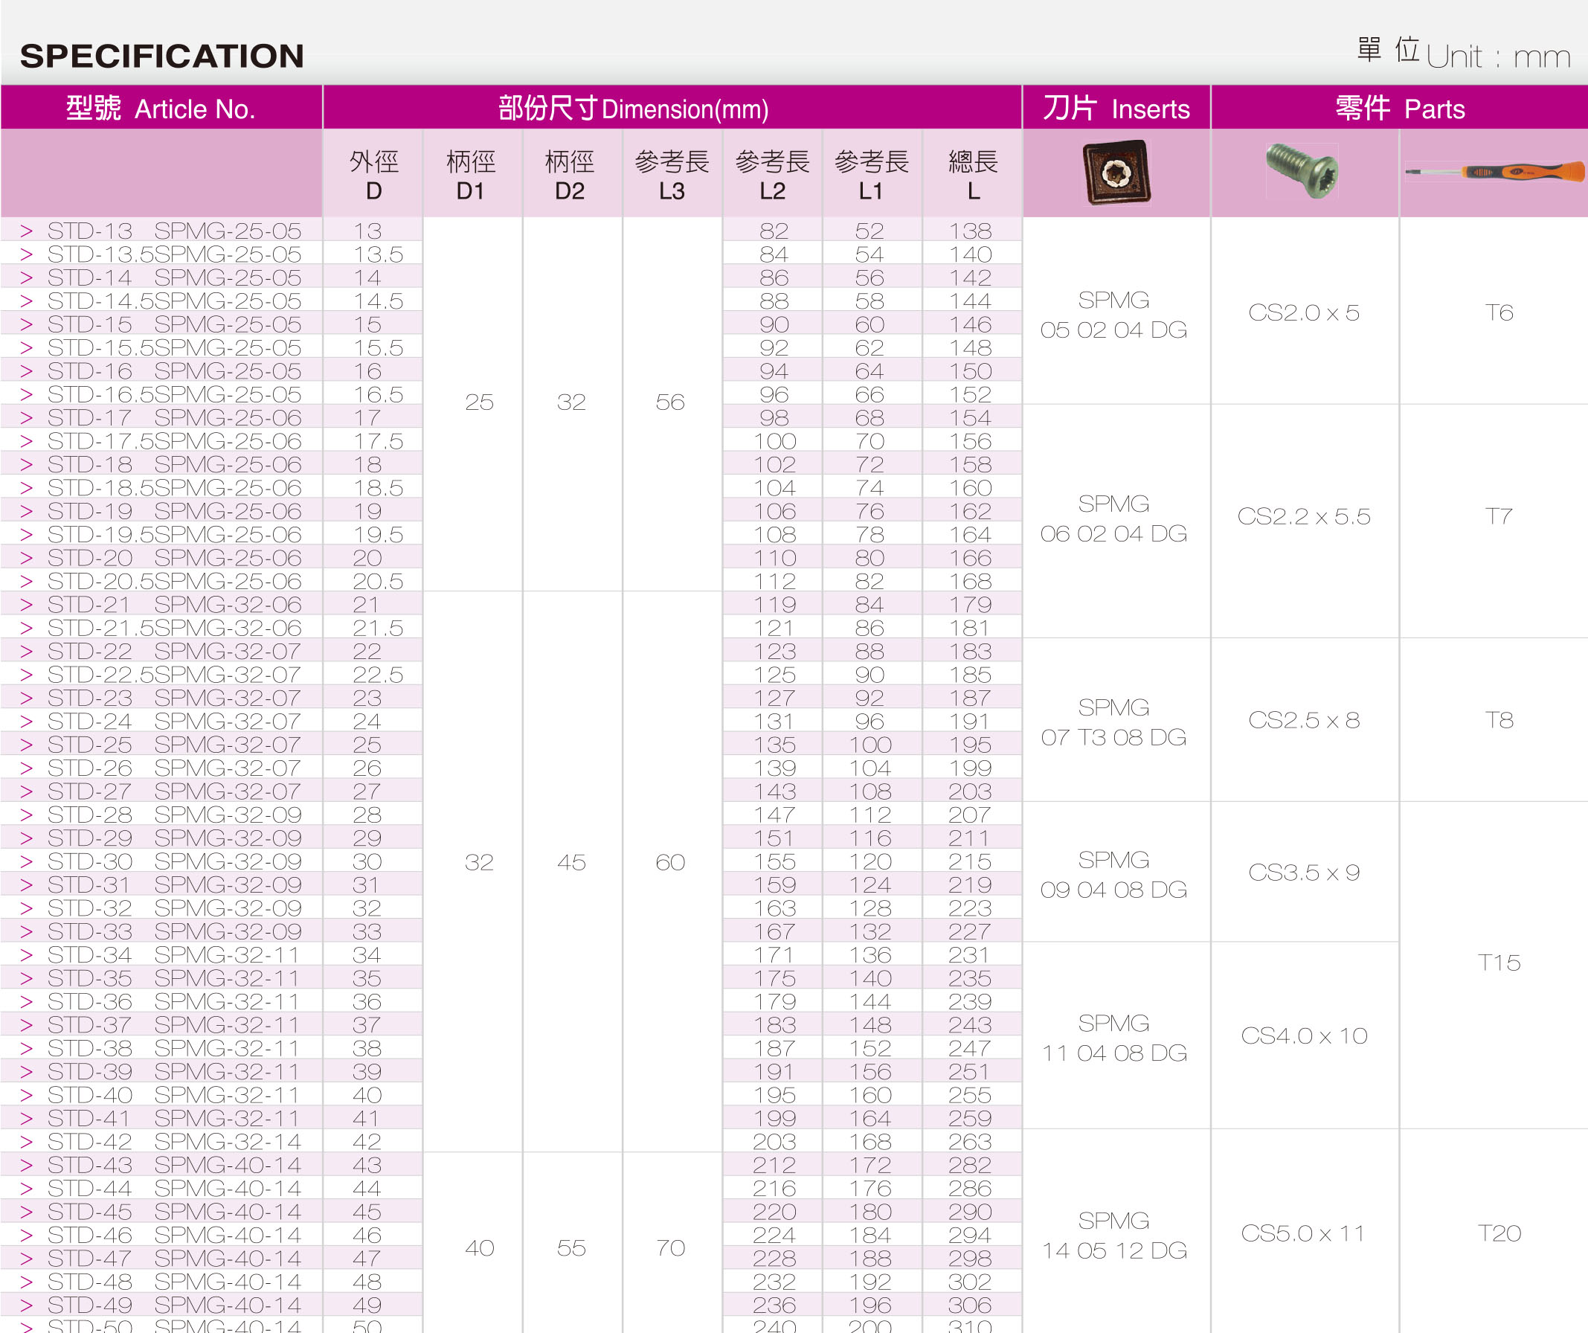Viewport: 1588px width, 1333px height.
Task: Click insert SPMG 05 02 04 DG
Action: [1114, 315]
